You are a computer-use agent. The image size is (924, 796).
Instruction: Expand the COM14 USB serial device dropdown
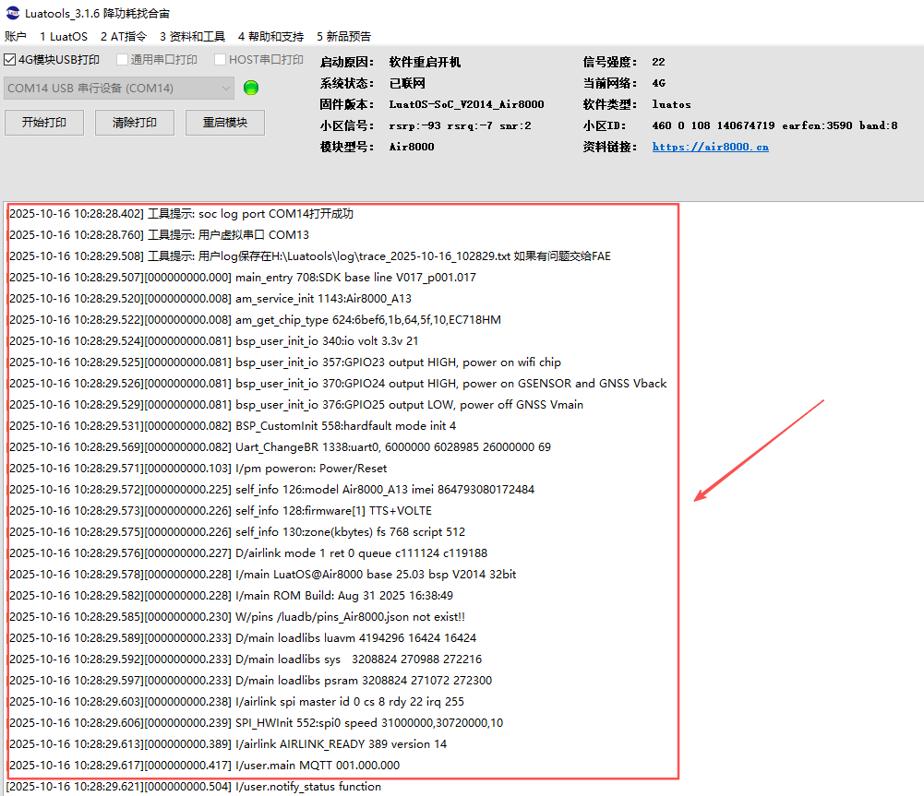click(226, 89)
